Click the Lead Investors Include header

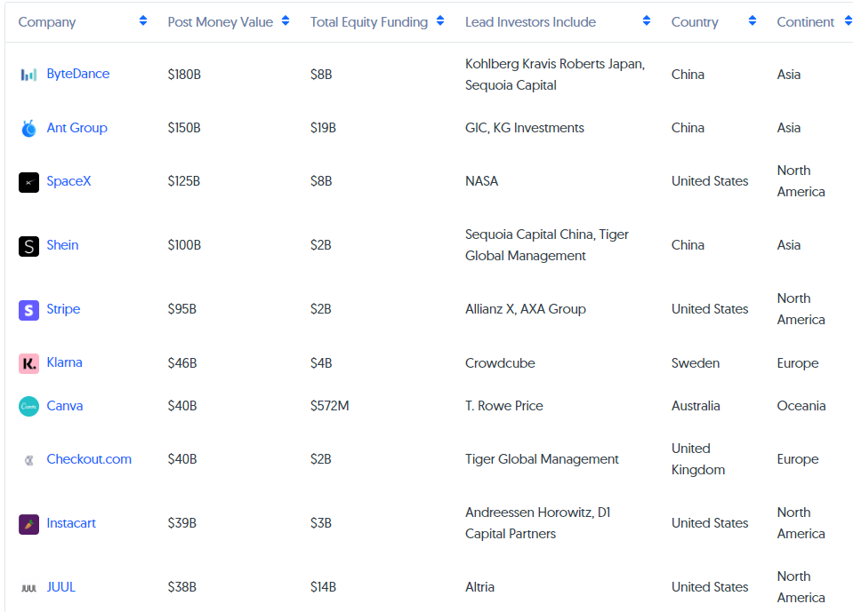pyautogui.click(x=530, y=21)
